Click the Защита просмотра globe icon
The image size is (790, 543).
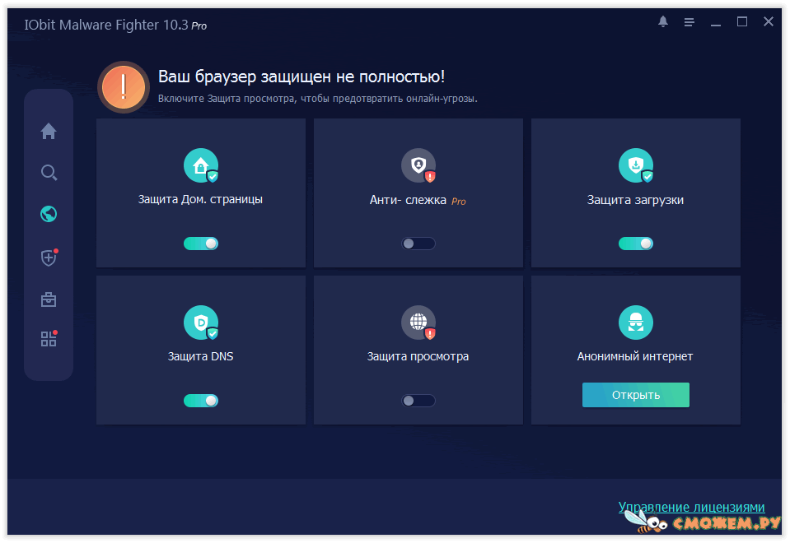pyautogui.click(x=418, y=323)
